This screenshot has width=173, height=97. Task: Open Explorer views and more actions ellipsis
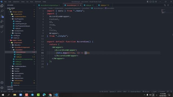[x=34, y=5]
